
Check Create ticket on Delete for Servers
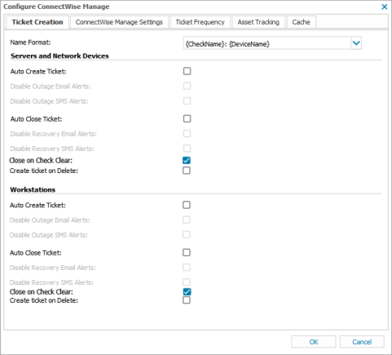click(x=187, y=171)
